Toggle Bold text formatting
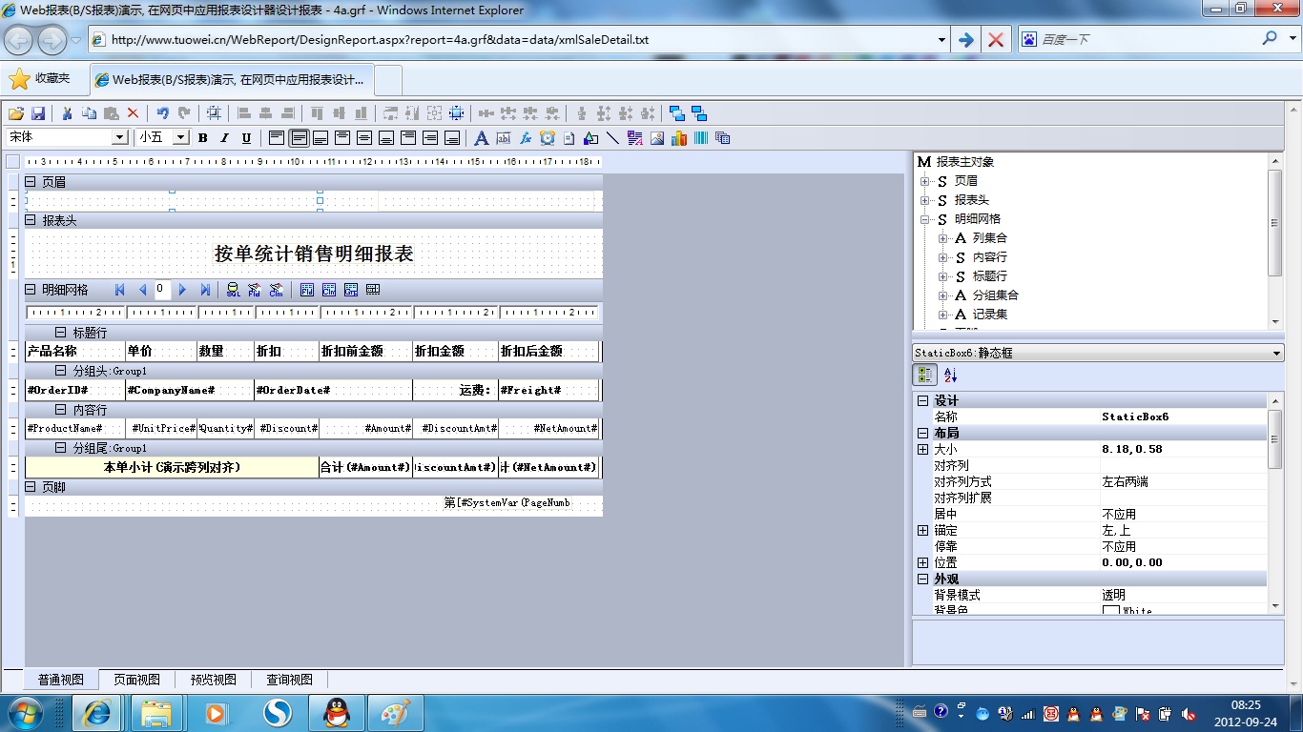The height and width of the screenshot is (732, 1303). tap(203, 138)
